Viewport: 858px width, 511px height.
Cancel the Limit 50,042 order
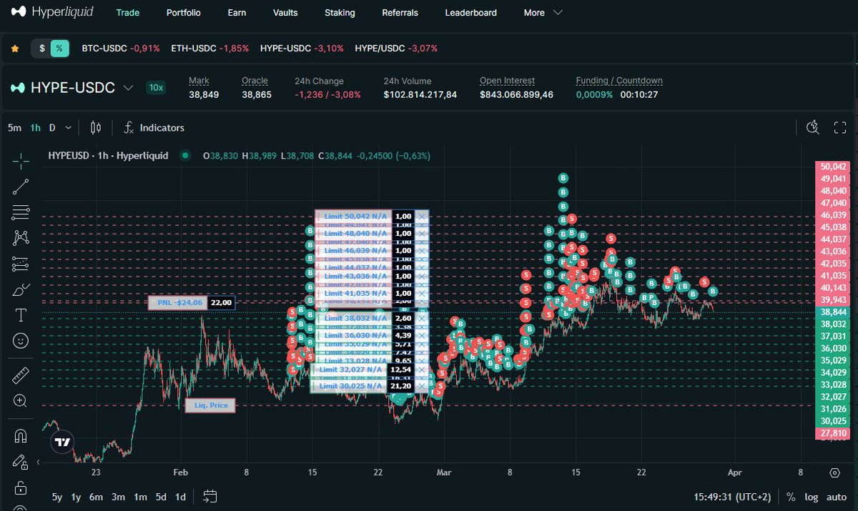pos(421,216)
